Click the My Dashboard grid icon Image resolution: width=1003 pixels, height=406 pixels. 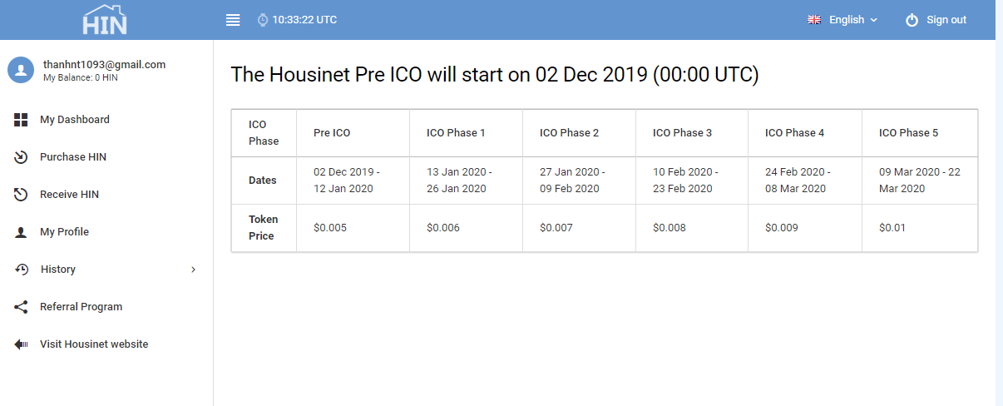click(22, 120)
